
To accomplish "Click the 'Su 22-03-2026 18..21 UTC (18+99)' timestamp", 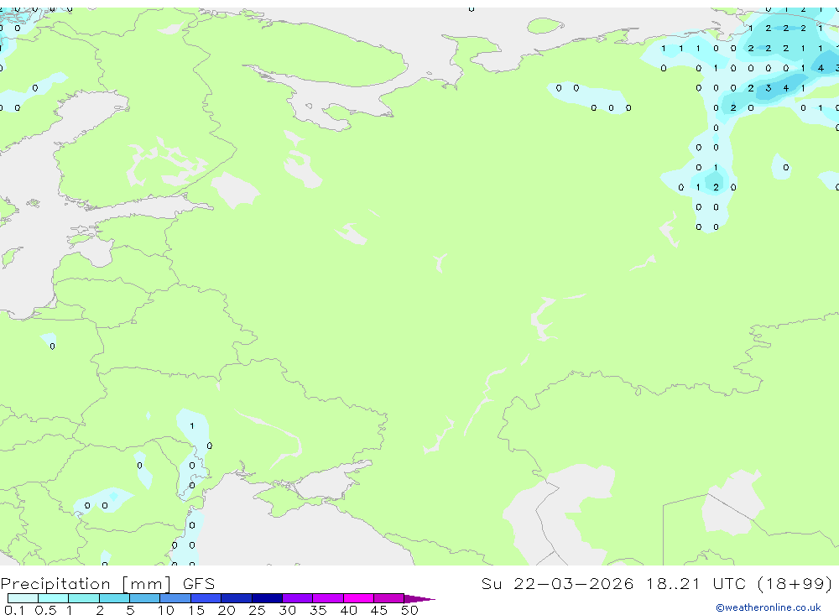I will point(657,583).
